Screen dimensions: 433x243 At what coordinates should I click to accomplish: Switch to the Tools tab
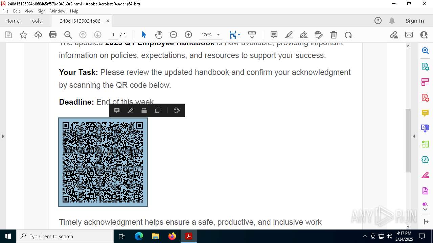pyautogui.click(x=36, y=21)
